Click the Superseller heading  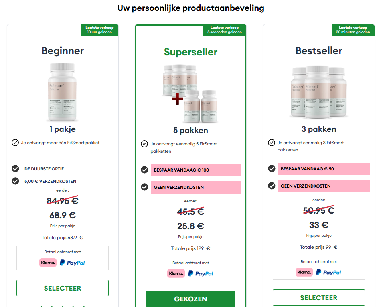coord(190,52)
